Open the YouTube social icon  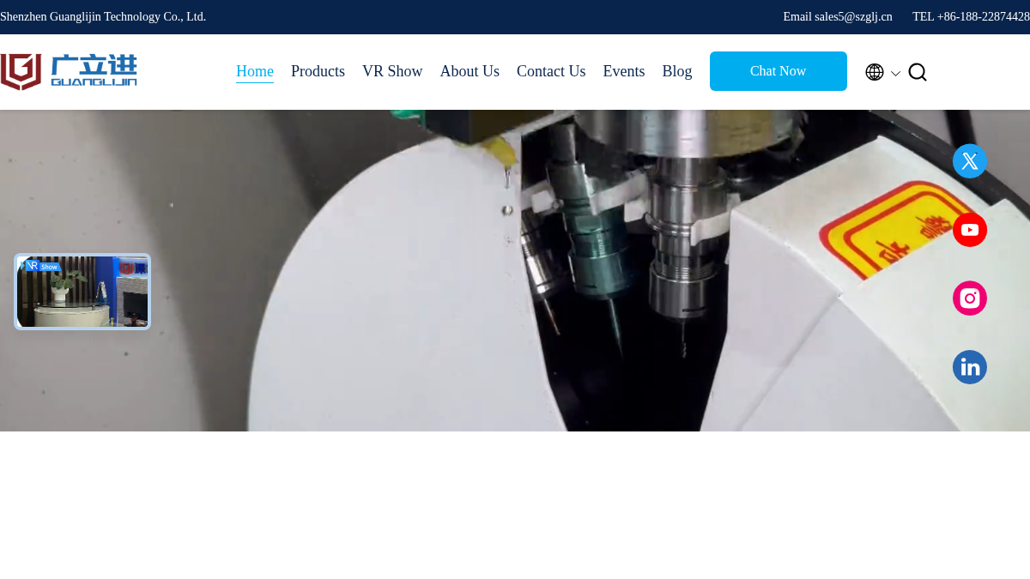970,230
